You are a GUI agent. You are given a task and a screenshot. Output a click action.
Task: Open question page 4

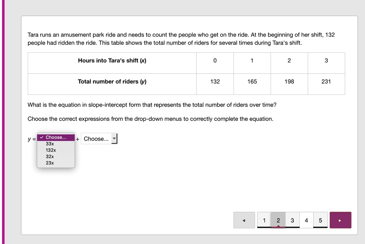(x=306, y=220)
